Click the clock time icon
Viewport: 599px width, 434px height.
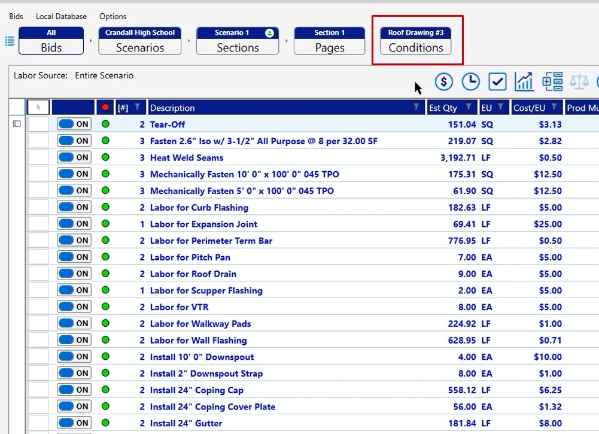[470, 82]
